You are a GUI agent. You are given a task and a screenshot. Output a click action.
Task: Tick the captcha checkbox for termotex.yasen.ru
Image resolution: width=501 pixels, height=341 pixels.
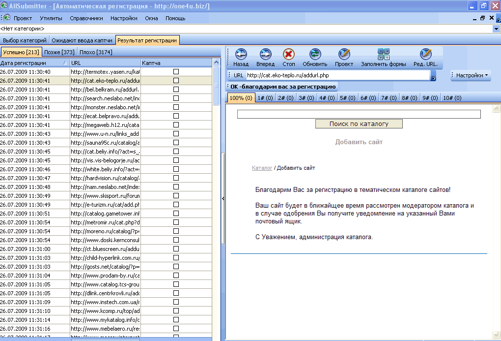point(176,72)
